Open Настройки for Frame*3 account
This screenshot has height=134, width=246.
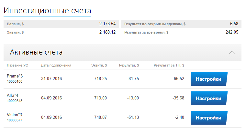208,79
